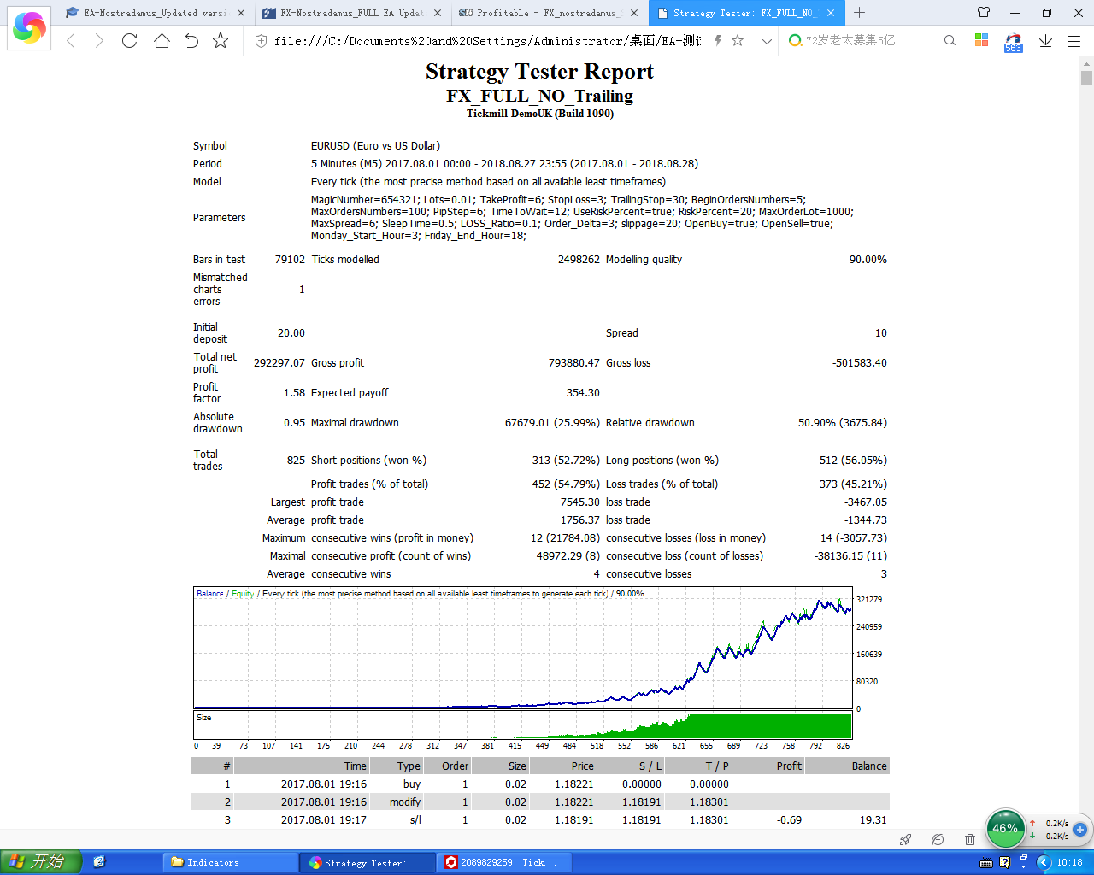Close the FX-Nostradamus_FULL EA tab

pyautogui.click(x=438, y=13)
